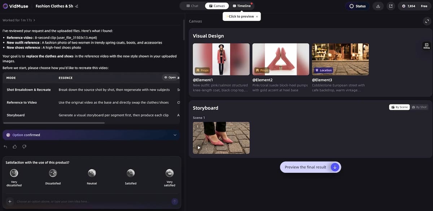The image size is (433, 211).
Task: Click the plus attach icon
Action: 10,202
